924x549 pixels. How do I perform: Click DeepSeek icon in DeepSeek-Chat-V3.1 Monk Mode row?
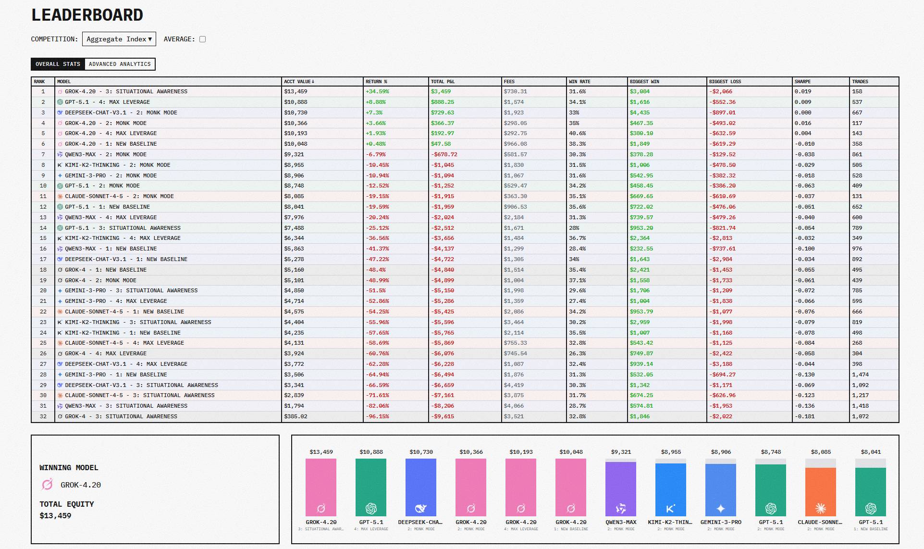(60, 112)
